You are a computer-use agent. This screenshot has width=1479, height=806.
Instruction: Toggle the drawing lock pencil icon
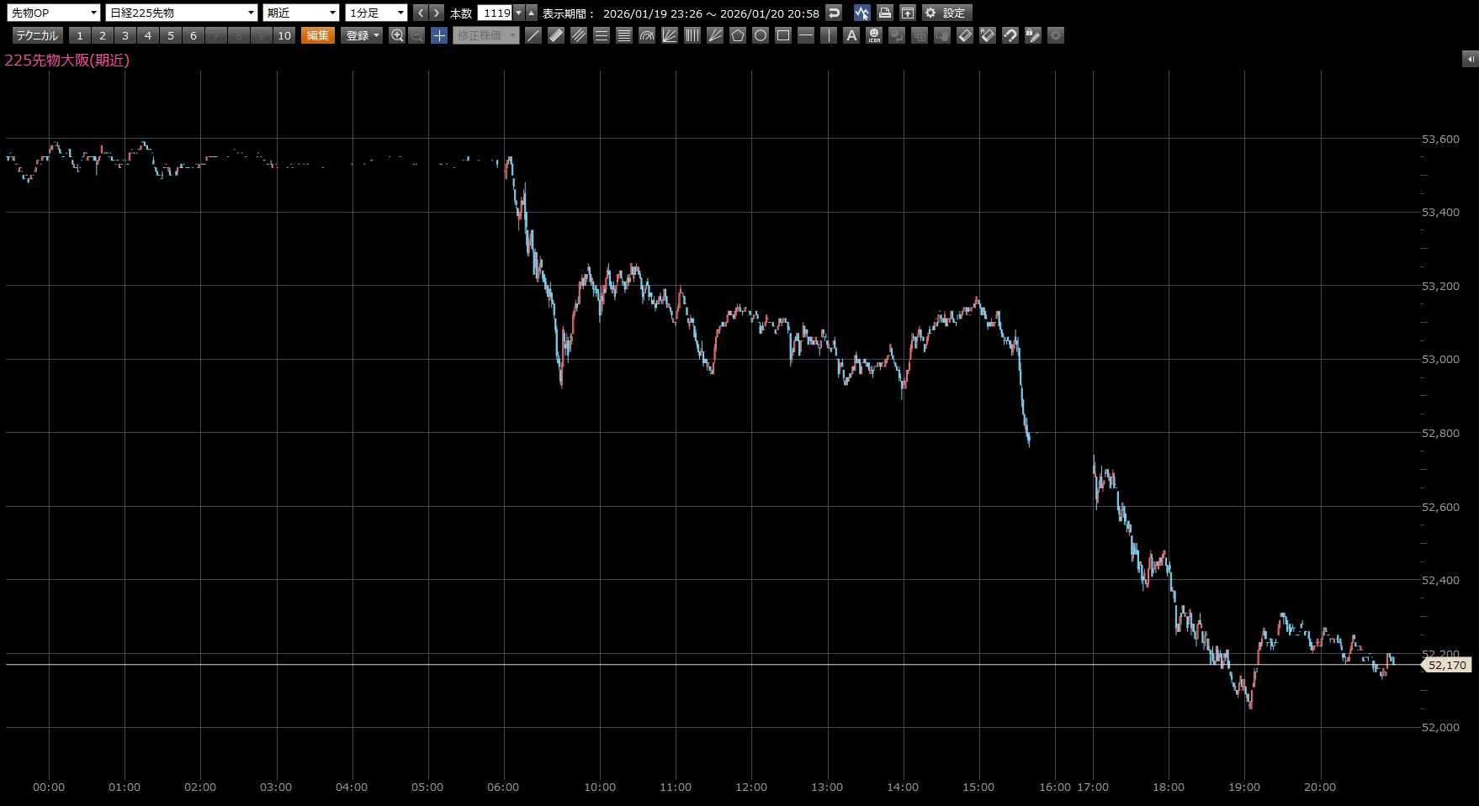pos(1033,35)
